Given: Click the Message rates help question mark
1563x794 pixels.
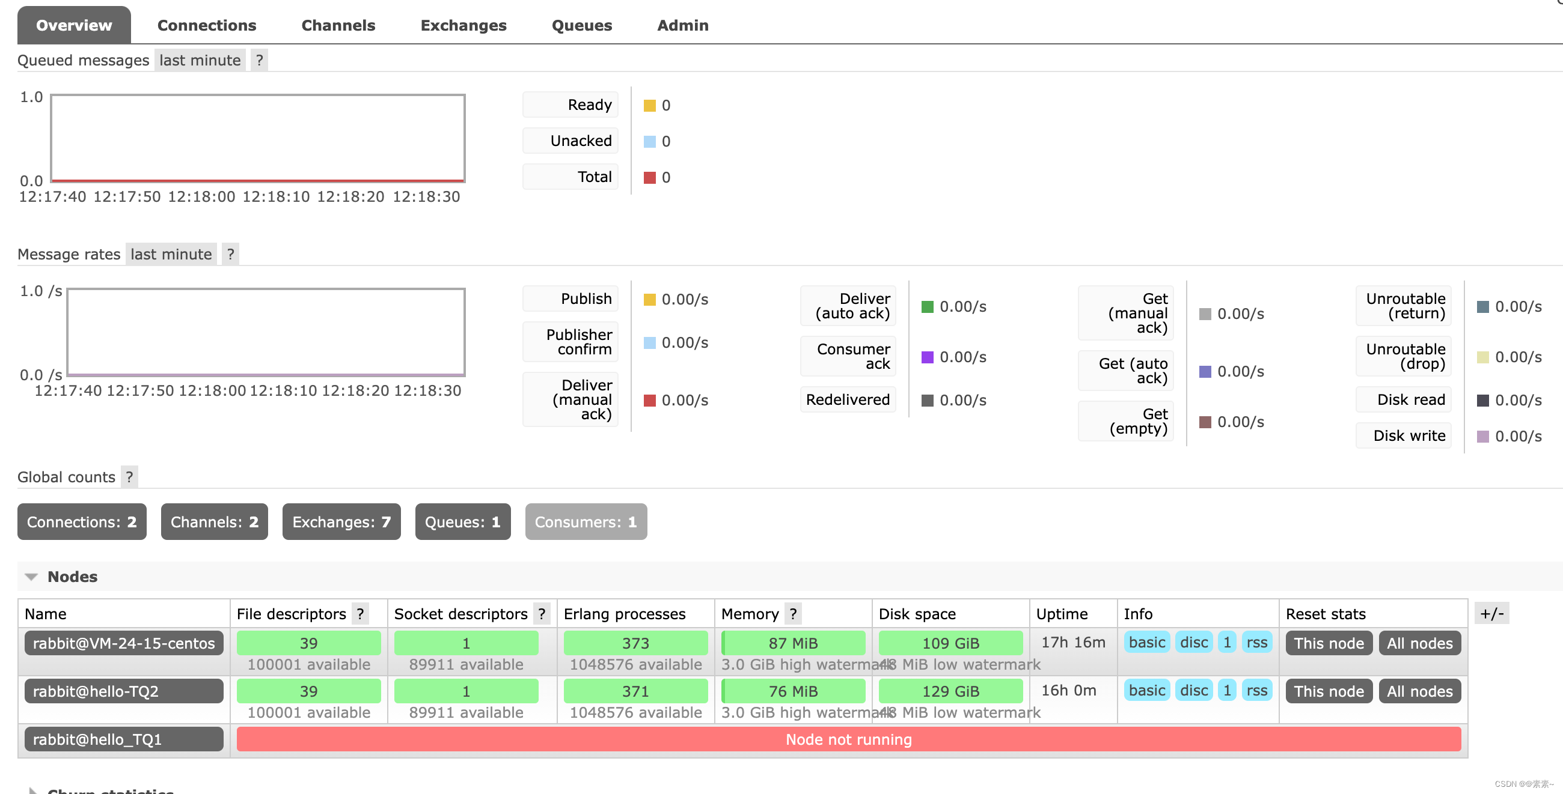Looking at the screenshot, I should (x=230, y=254).
